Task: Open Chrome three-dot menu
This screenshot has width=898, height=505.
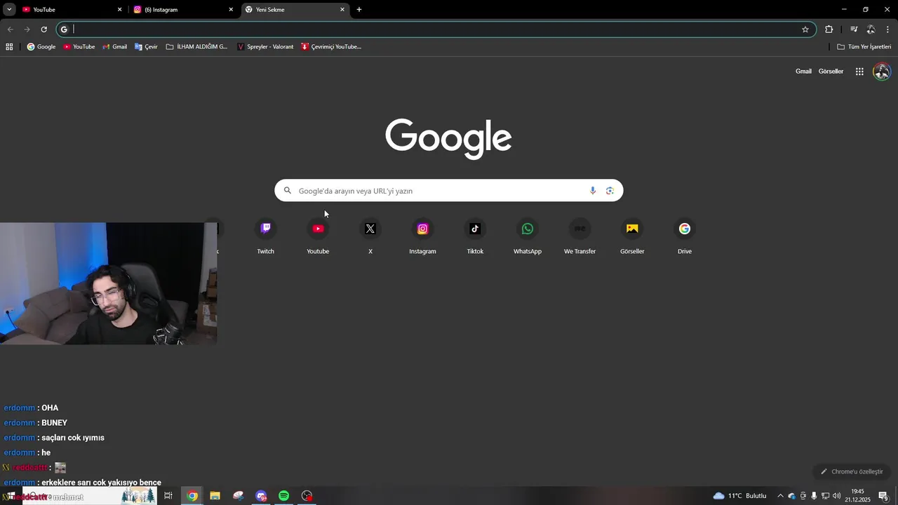Action: click(887, 29)
